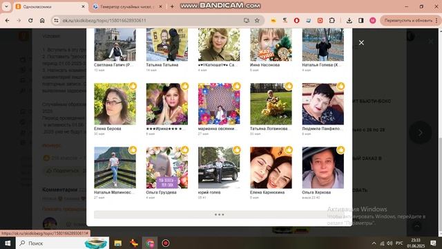
Task: Open Ольга Херкова name link
Action: 316,192
